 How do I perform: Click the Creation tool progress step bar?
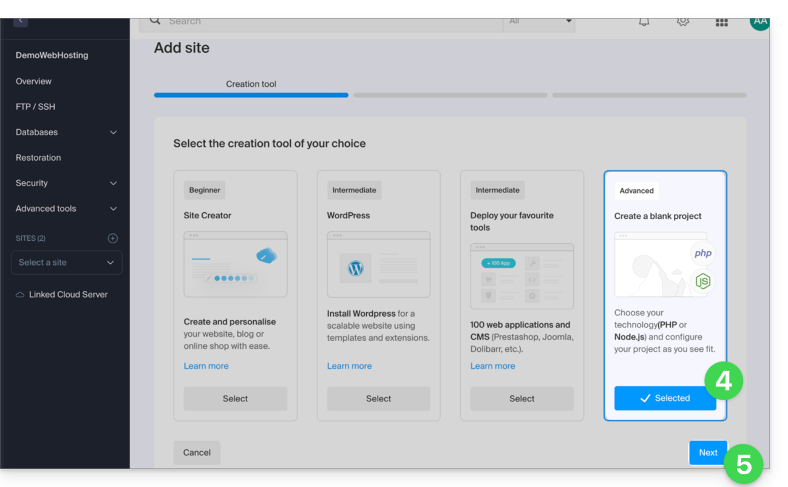[251, 95]
